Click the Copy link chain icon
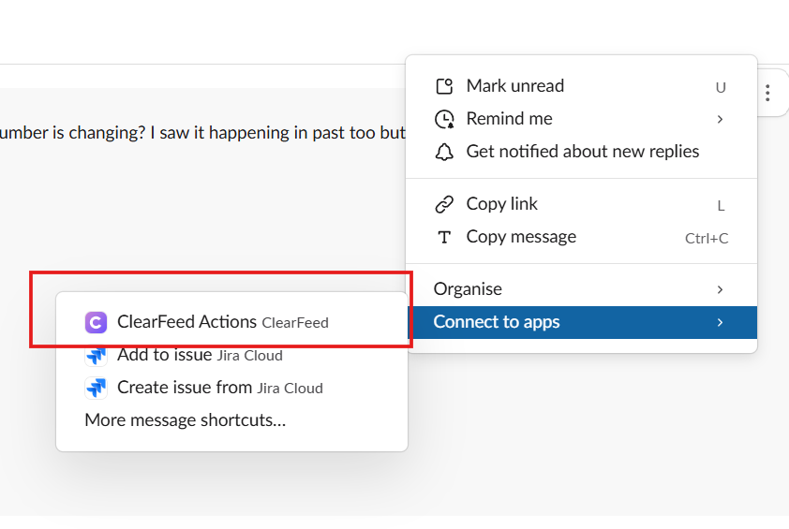 [445, 204]
